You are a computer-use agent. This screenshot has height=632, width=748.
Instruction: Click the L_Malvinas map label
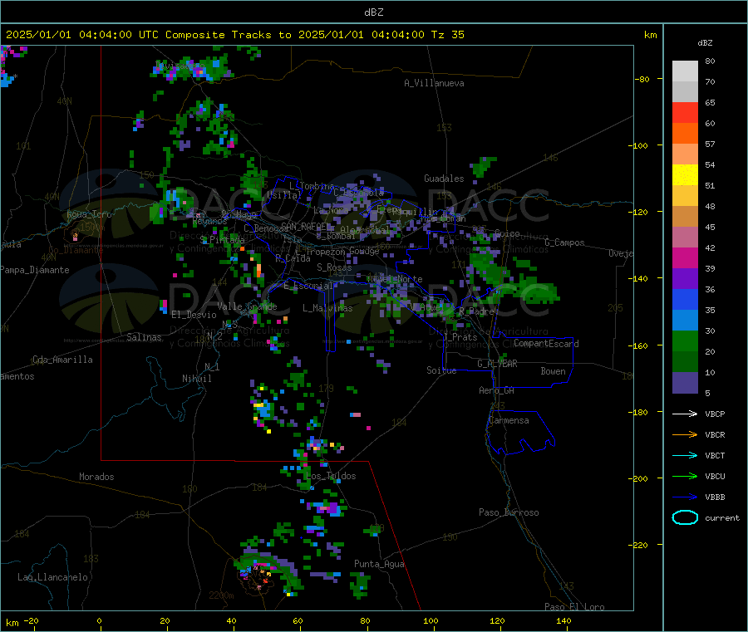327,308
